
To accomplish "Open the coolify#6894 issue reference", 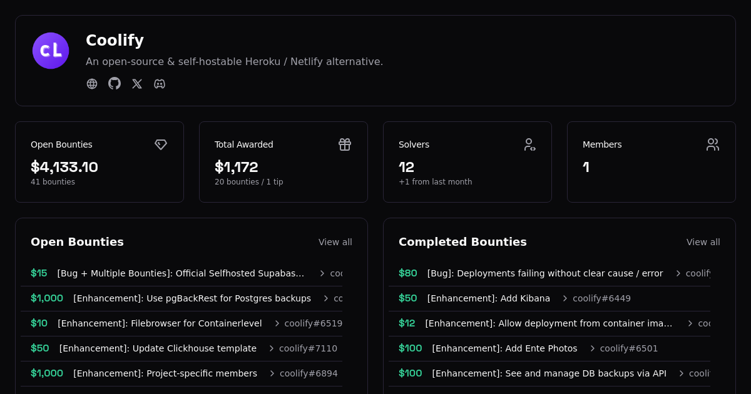I will [x=309, y=373].
